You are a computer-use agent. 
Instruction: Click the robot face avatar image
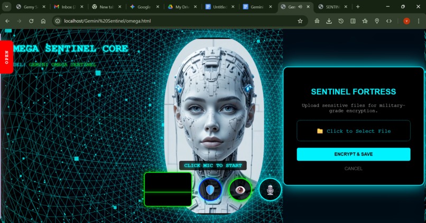[214, 126]
